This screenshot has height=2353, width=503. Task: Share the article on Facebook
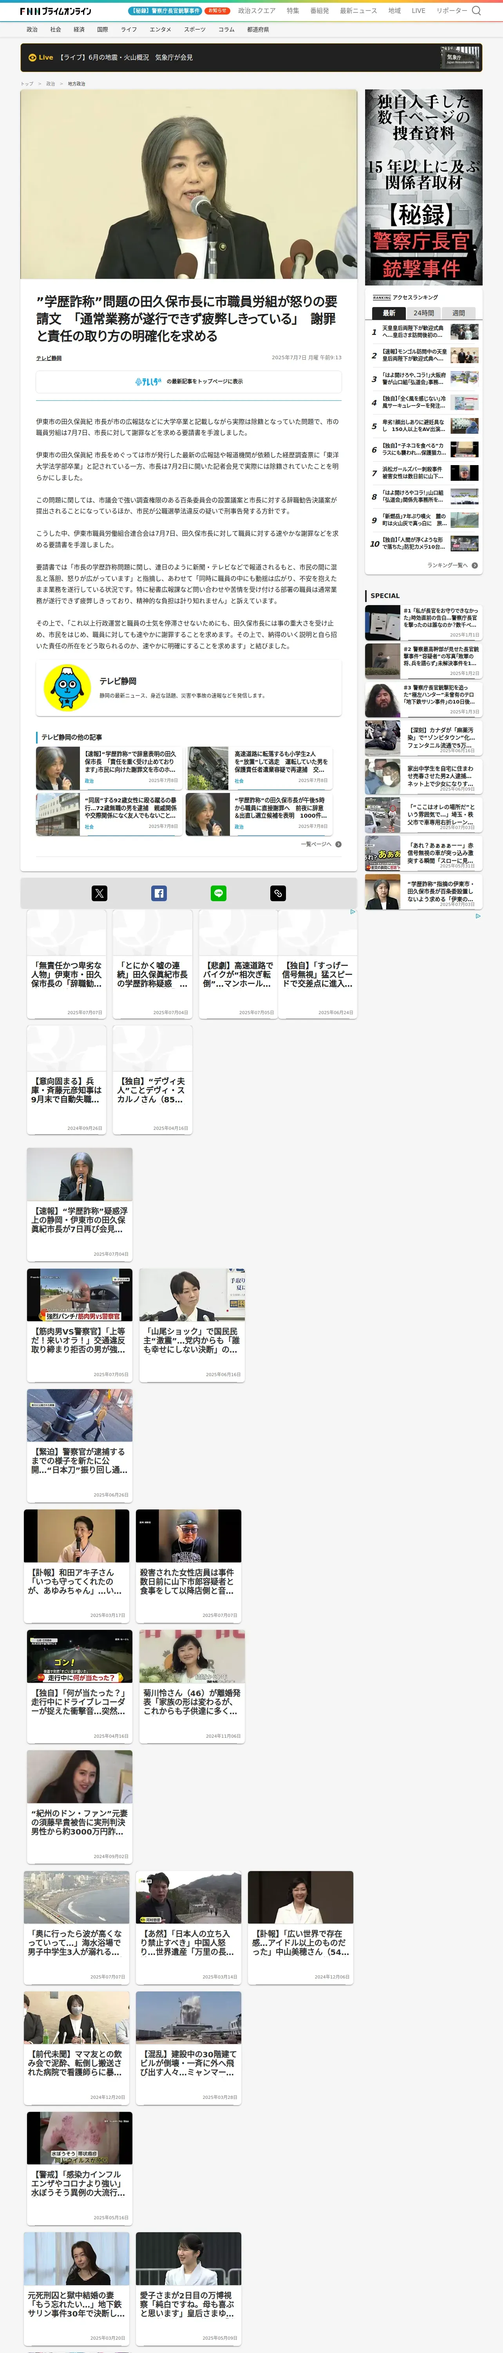159,893
